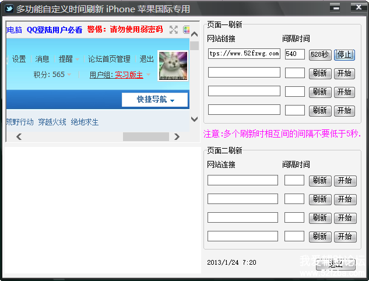This screenshot has width=369, height=281.
Task: Click second row 刷新 in 页面一刷新
Action: [x=320, y=73]
